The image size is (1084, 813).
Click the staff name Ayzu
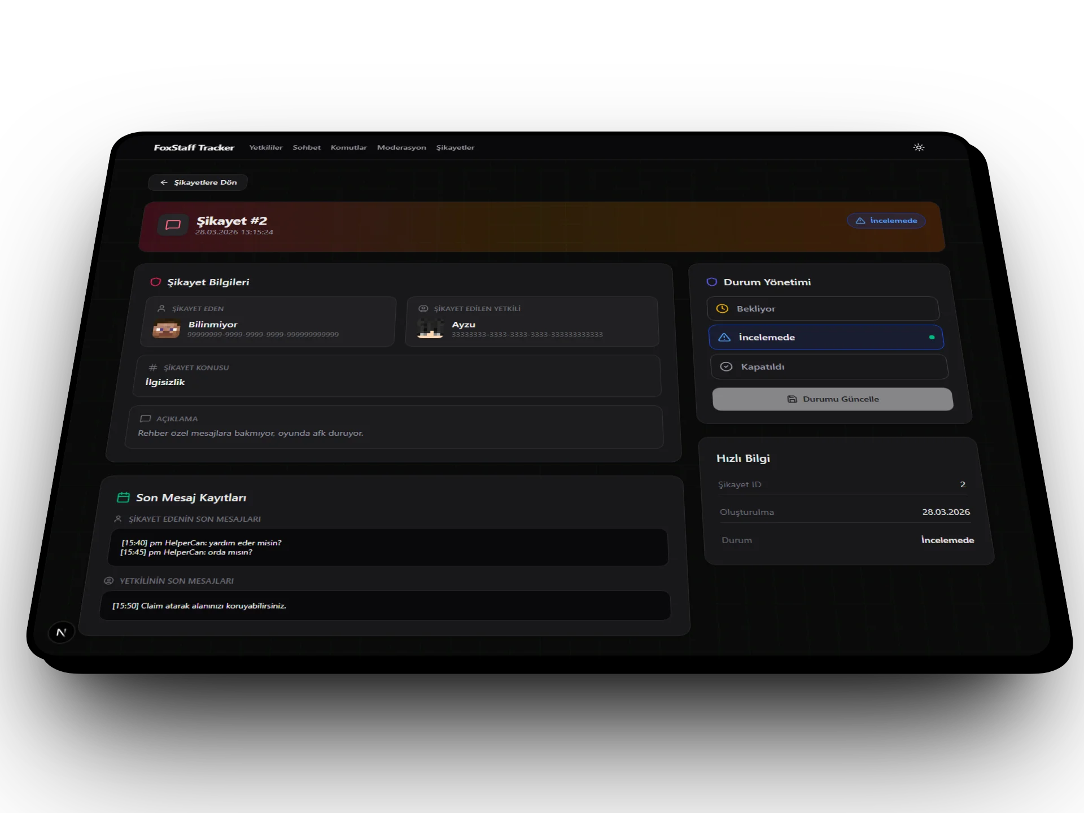[x=464, y=324]
